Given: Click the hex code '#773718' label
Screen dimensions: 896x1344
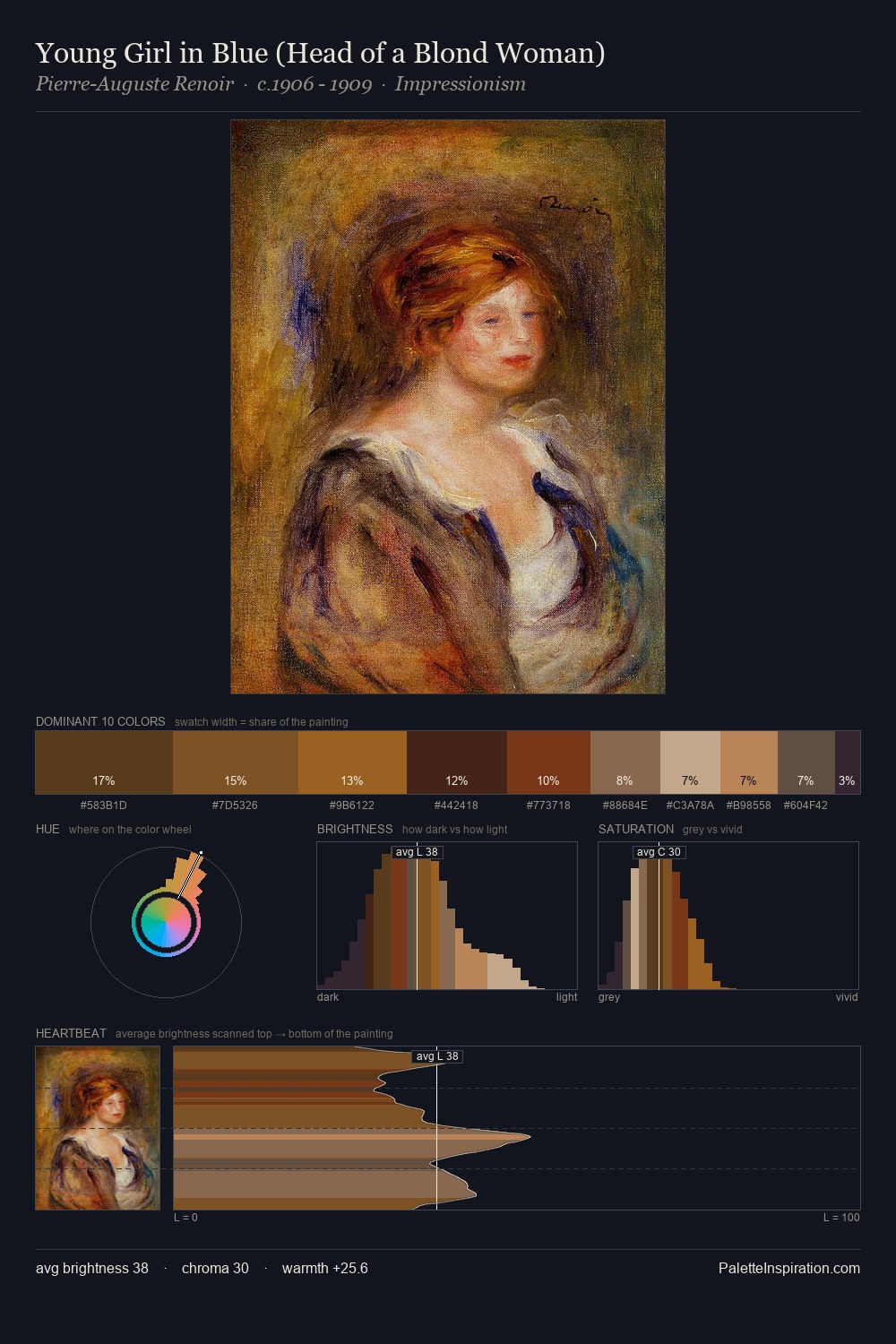Looking at the screenshot, I should pos(548,805).
